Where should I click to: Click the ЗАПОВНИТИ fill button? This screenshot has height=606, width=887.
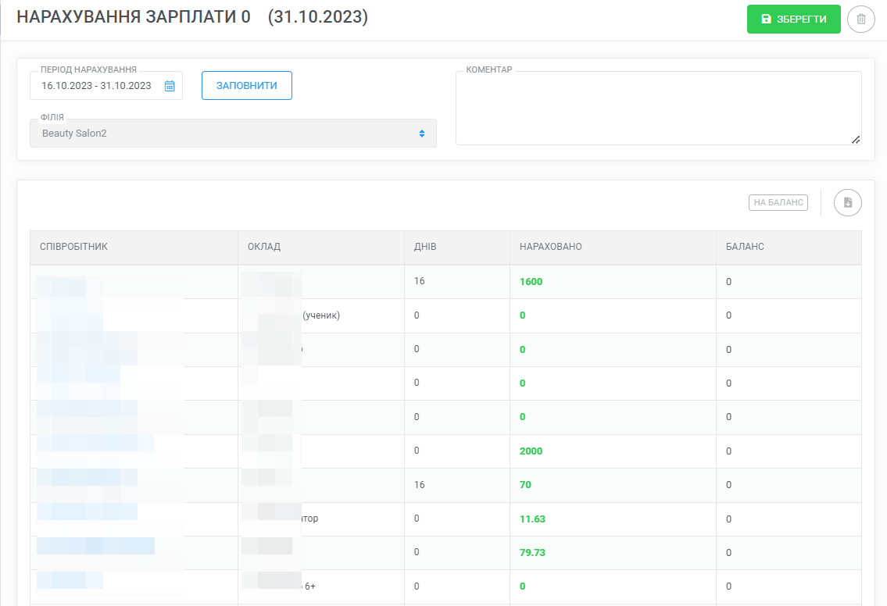pyautogui.click(x=247, y=86)
